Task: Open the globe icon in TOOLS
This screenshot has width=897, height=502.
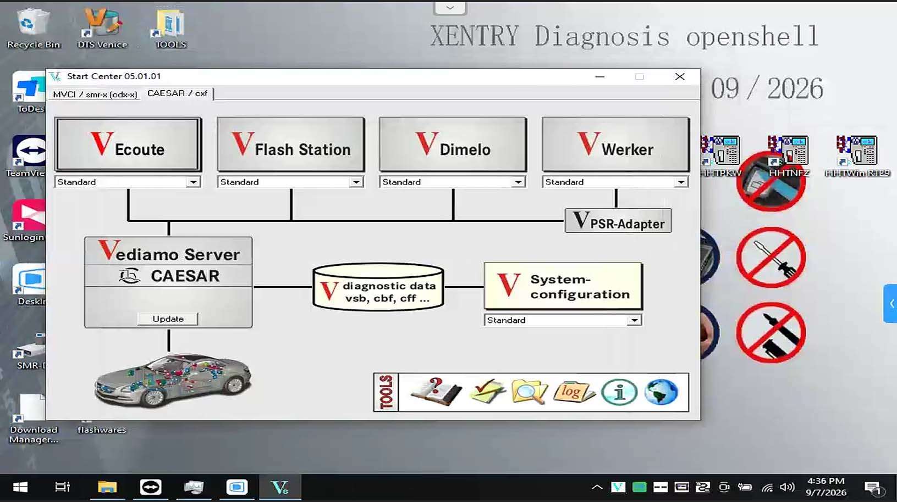Action: click(661, 392)
